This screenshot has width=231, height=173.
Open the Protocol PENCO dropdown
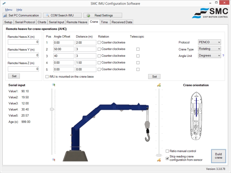[x=209, y=42]
